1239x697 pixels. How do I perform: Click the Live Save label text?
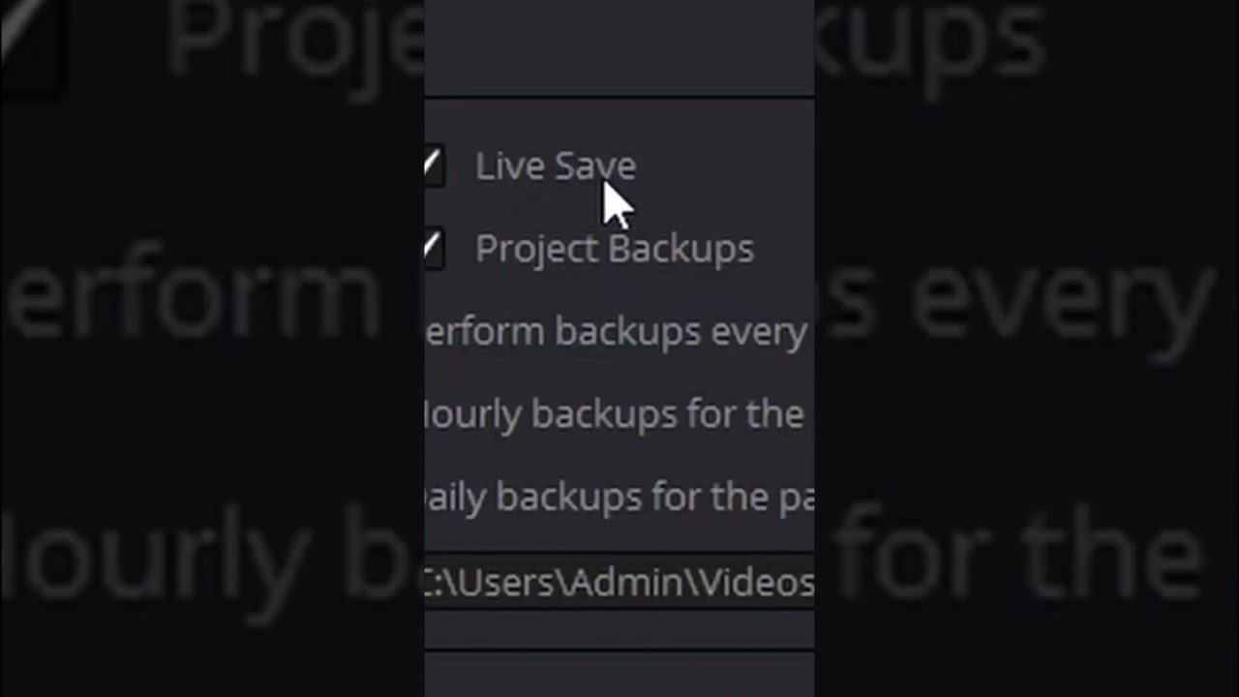pyautogui.click(x=556, y=167)
